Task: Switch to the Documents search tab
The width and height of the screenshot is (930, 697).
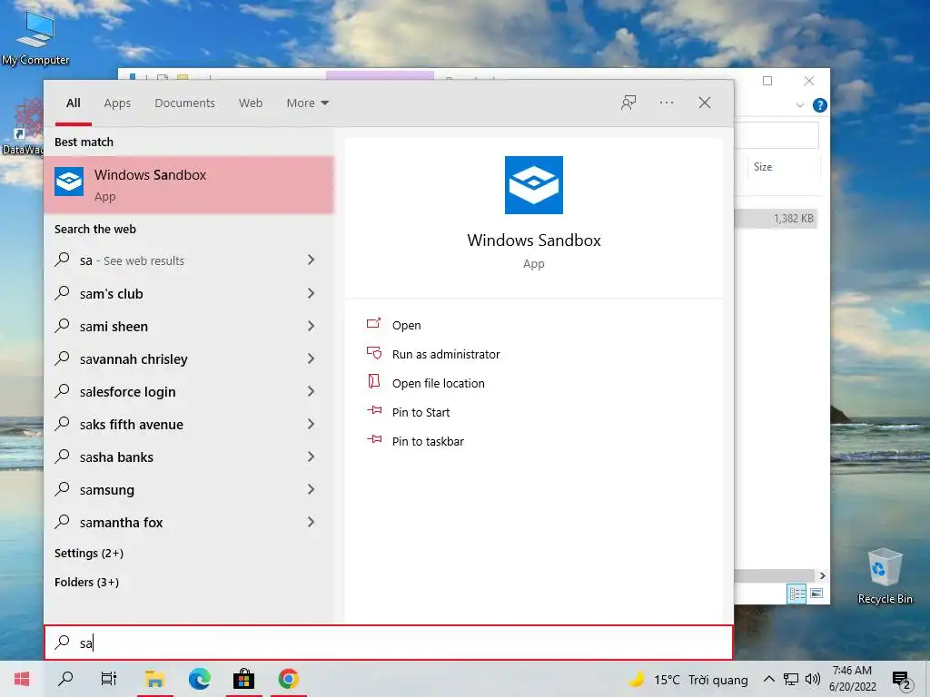Action: pyautogui.click(x=184, y=103)
